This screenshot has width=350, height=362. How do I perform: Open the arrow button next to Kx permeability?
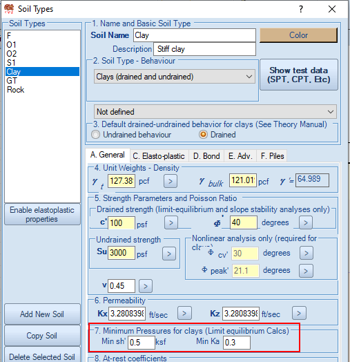point(184,313)
